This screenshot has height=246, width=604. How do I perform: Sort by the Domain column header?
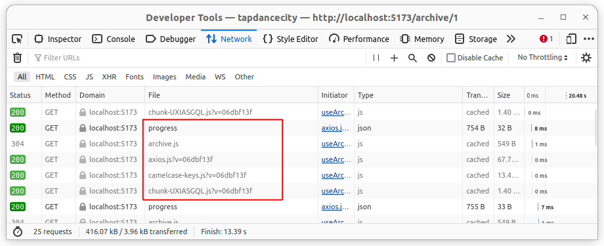[110, 95]
